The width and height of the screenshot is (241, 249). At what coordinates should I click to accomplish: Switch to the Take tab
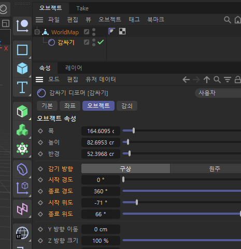(82, 8)
